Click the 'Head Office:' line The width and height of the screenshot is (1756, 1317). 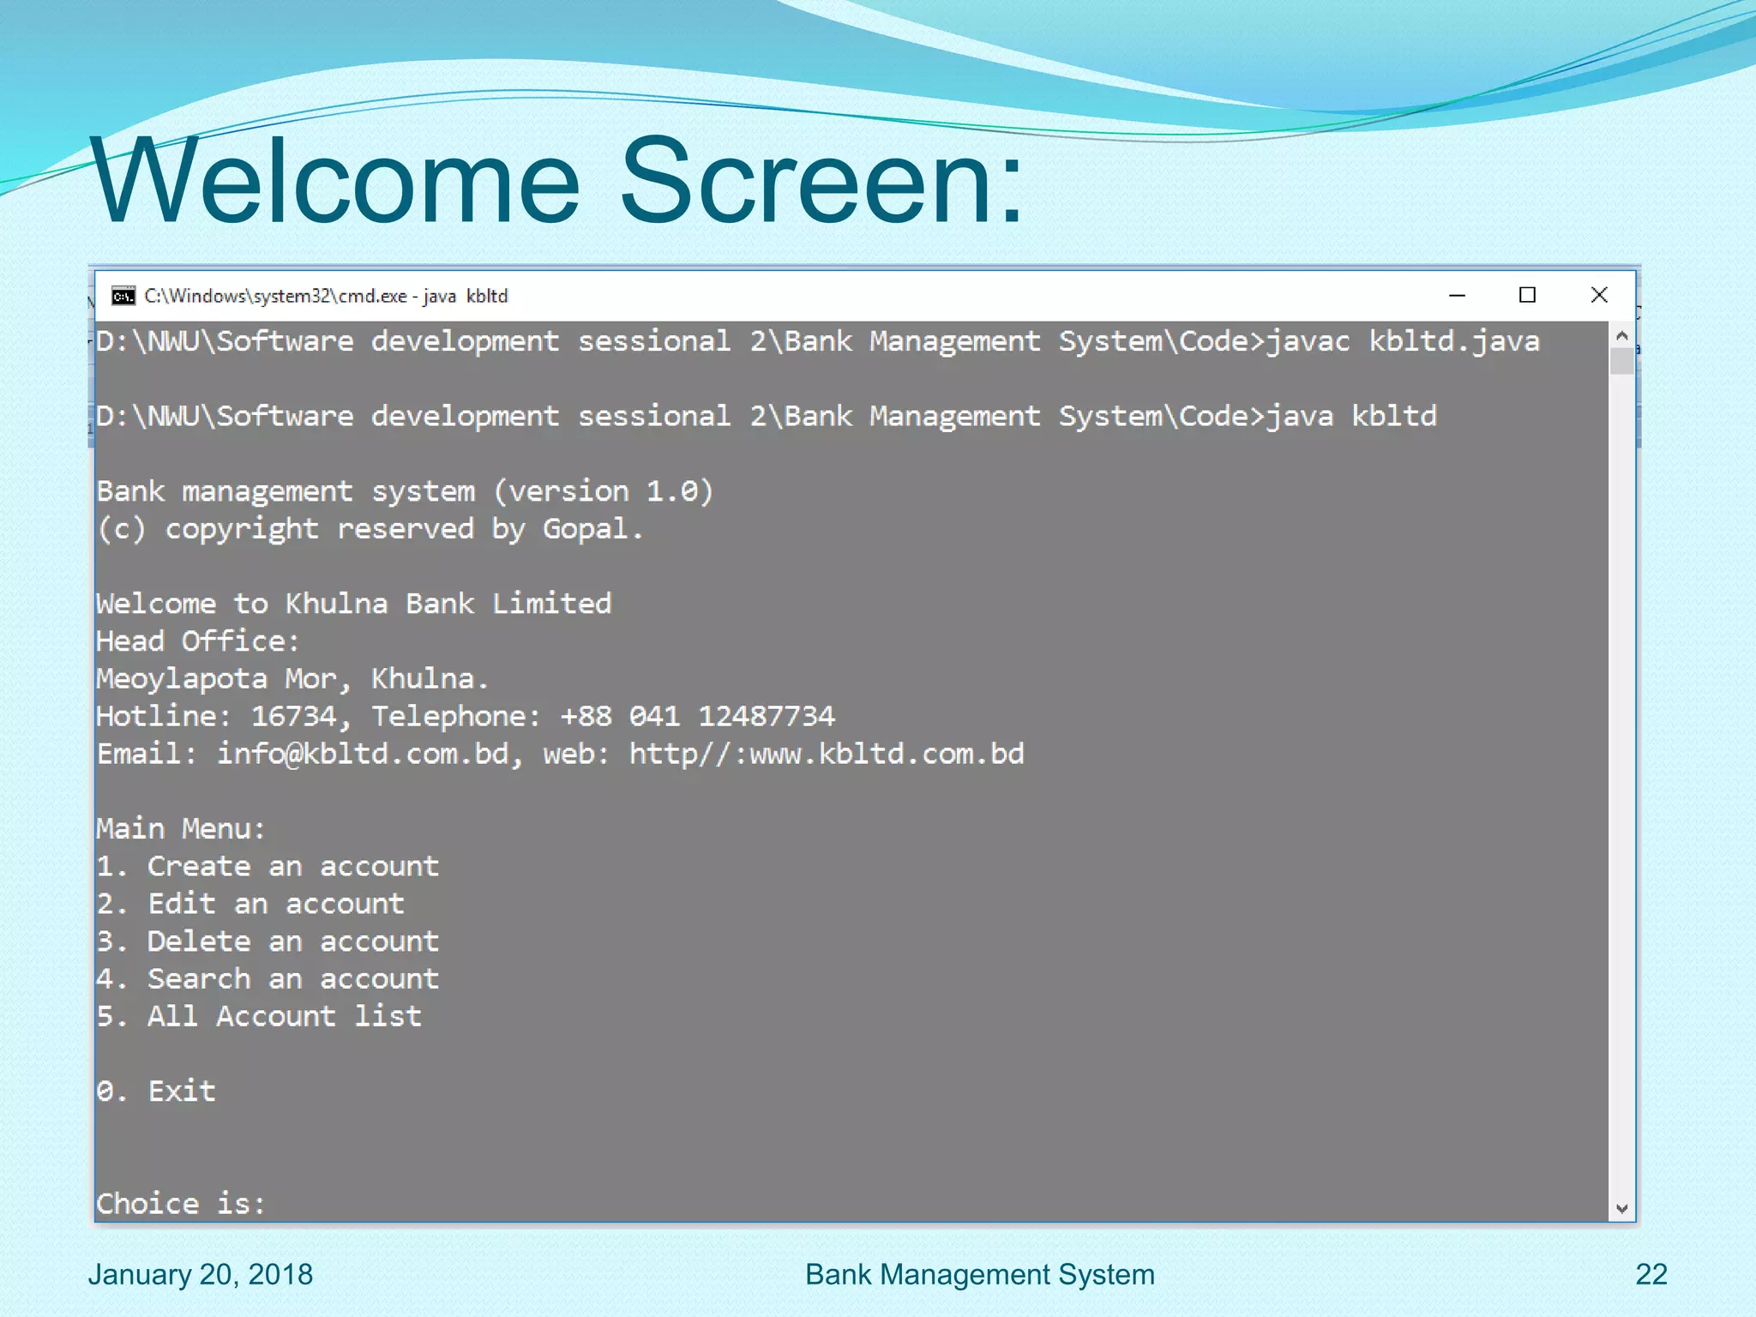(198, 641)
